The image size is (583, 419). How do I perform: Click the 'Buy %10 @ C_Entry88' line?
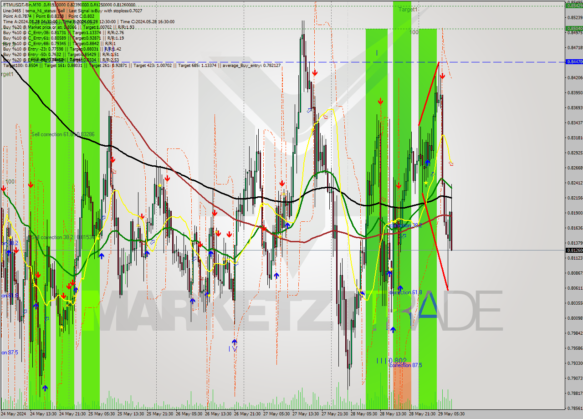click(60, 43)
